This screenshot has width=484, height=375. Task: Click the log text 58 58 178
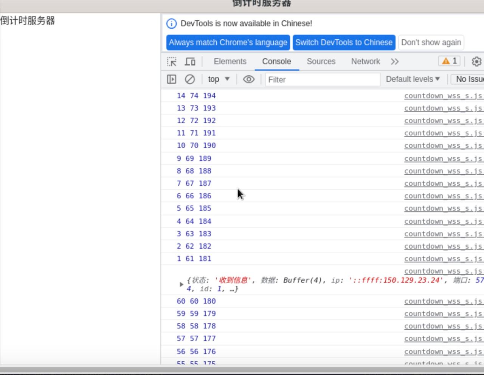(196, 326)
